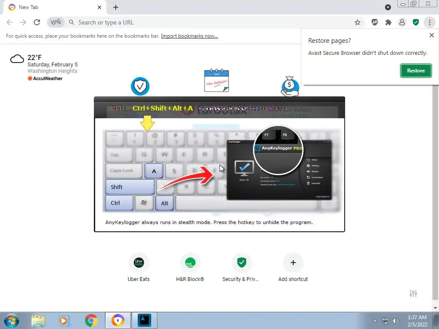Dismiss the Restore pages popup
Image resolution: width=439 pixels, height=329 pixels.
pyautogui.click(x=431, y=35)
